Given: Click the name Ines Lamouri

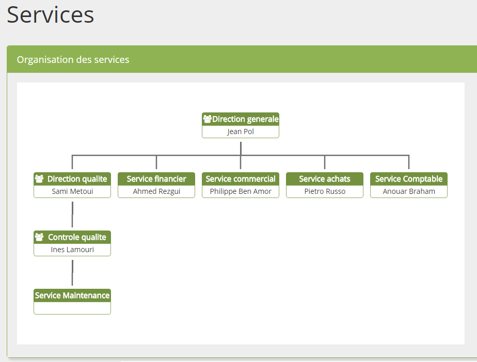Looking at the screenshot, I should point(72,250).
